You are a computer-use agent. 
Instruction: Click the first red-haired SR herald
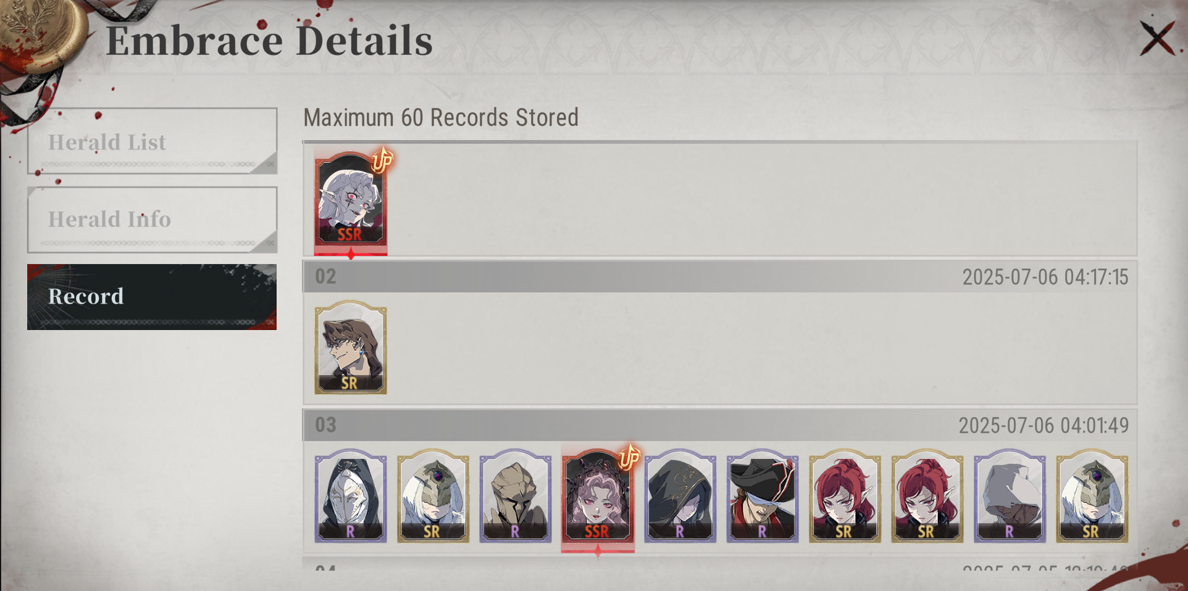[x=845, y=496]
